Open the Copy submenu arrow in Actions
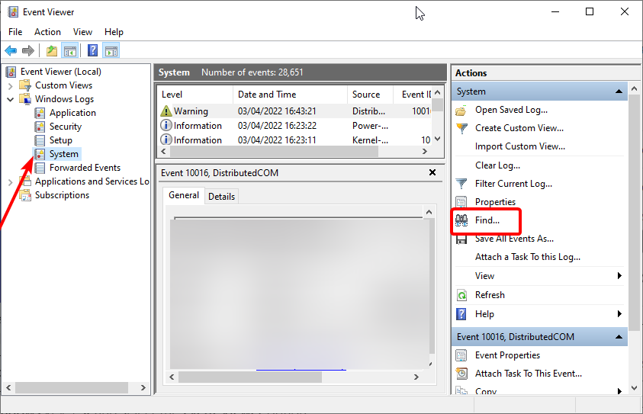Image resolution: width=643 pixels, height=414 pixels. point(619,391)
